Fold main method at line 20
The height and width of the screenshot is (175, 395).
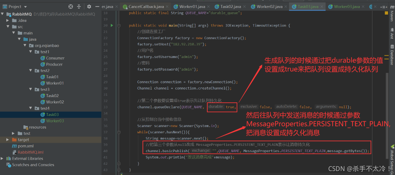[x=119, y=26]
